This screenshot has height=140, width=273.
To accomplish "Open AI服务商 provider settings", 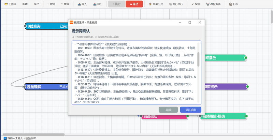I will 214,4.
